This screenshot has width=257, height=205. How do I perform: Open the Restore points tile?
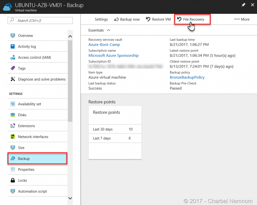[x=115, y=132]
